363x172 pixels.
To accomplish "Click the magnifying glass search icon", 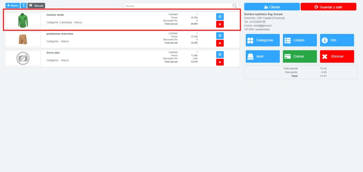I will [235, 6].
